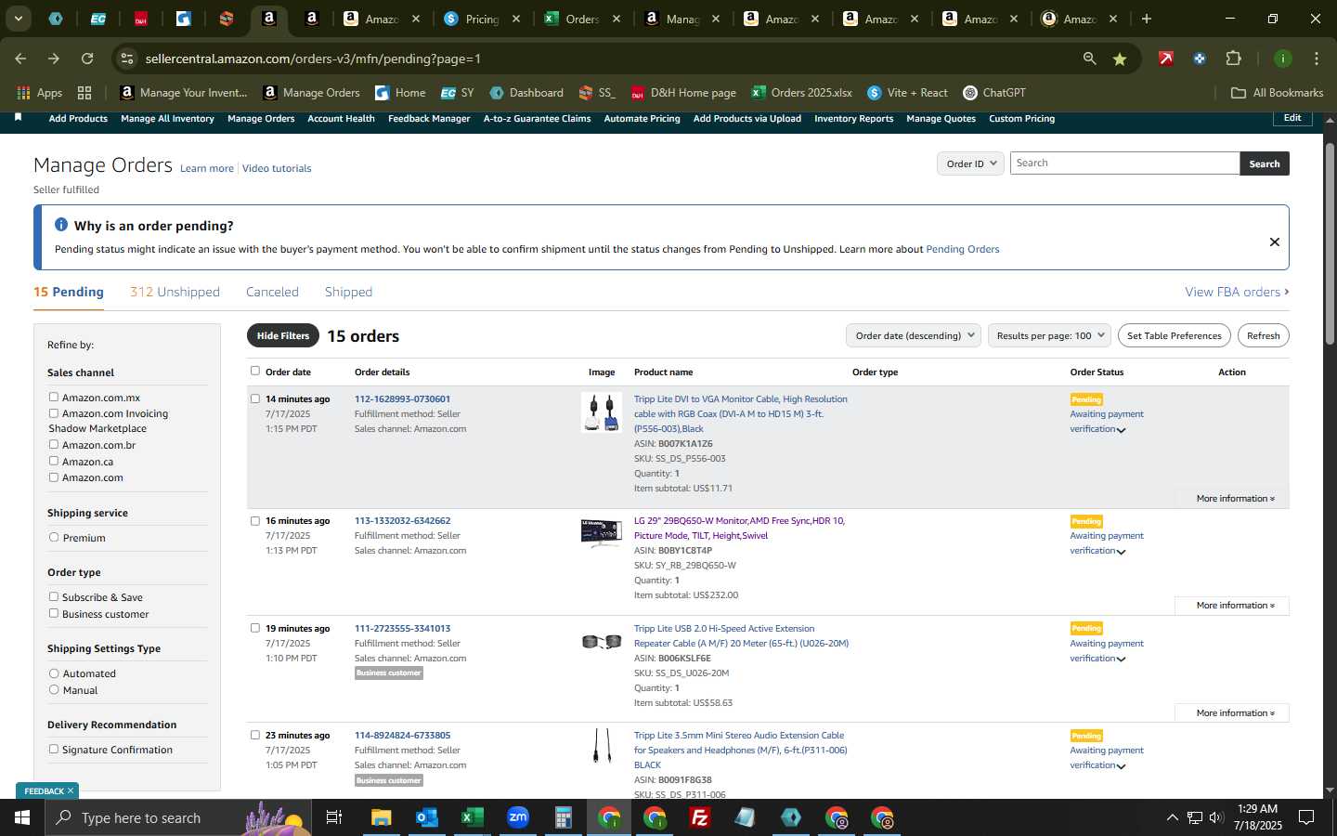Select the Premium shipping service radio
1337x836 pixels.
pyautogui.click(x=54, y=537)
